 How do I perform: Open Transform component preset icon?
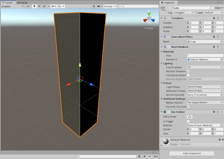(218, 18)
